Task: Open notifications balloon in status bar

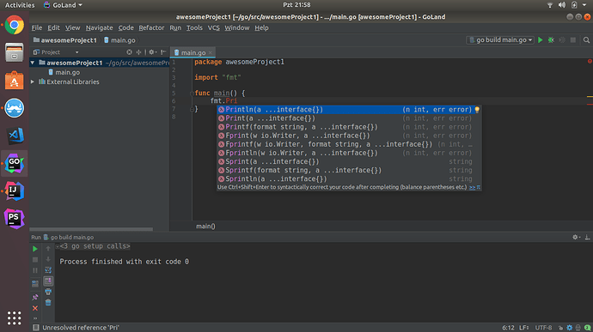Action: click(587, 328)
